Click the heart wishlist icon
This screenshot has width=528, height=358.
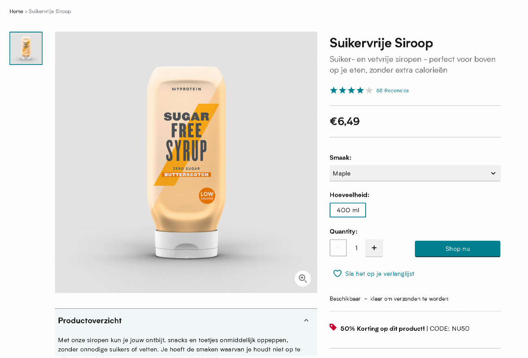[x=337, y=274]
